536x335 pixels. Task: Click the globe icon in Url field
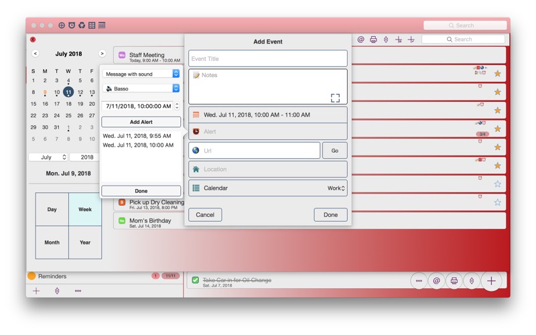click(196, 150)
